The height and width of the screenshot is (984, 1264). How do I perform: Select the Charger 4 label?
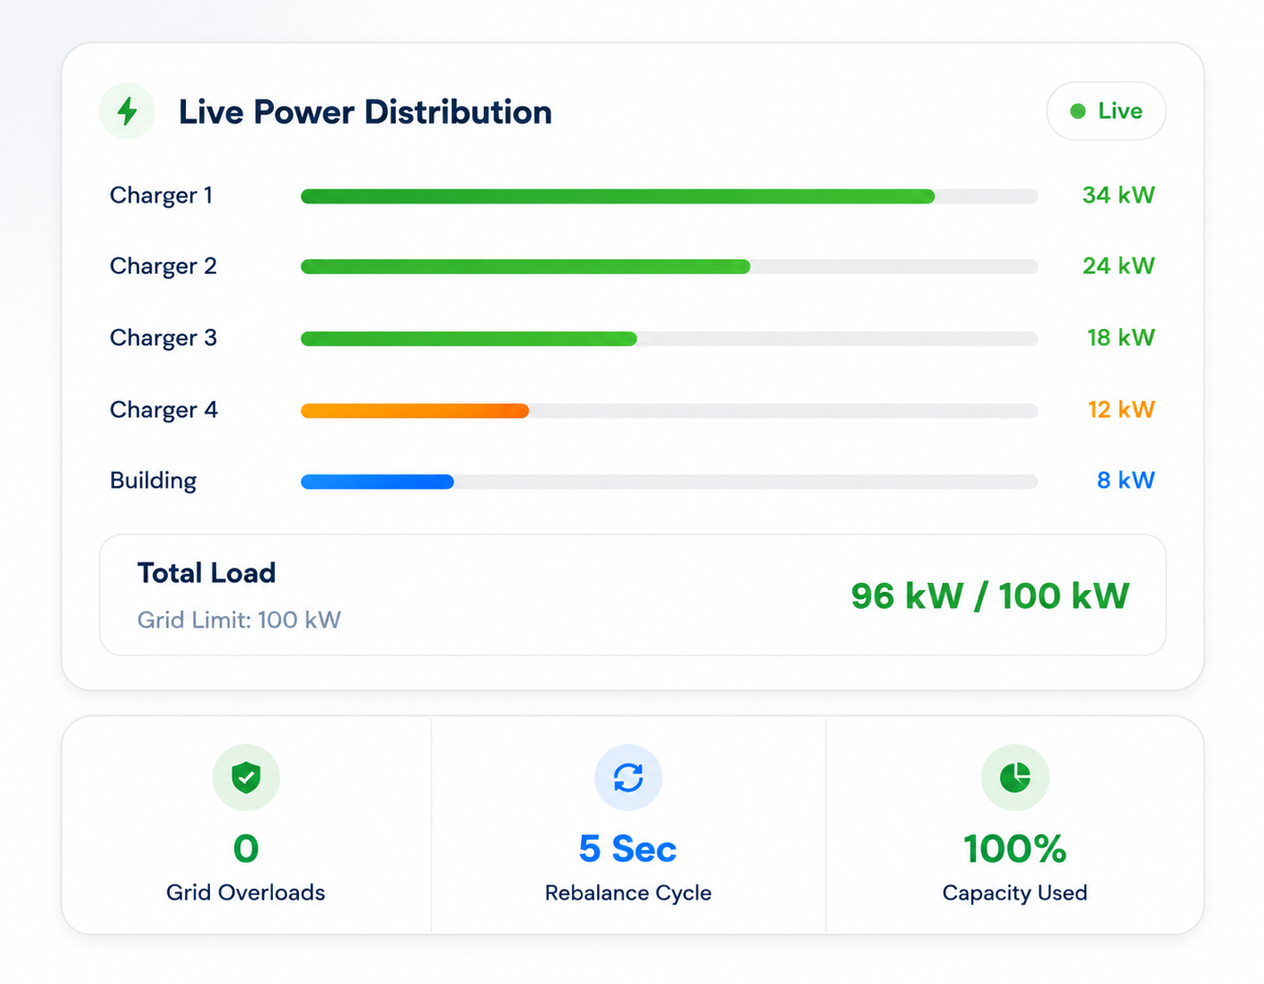(x=164, y=410)
